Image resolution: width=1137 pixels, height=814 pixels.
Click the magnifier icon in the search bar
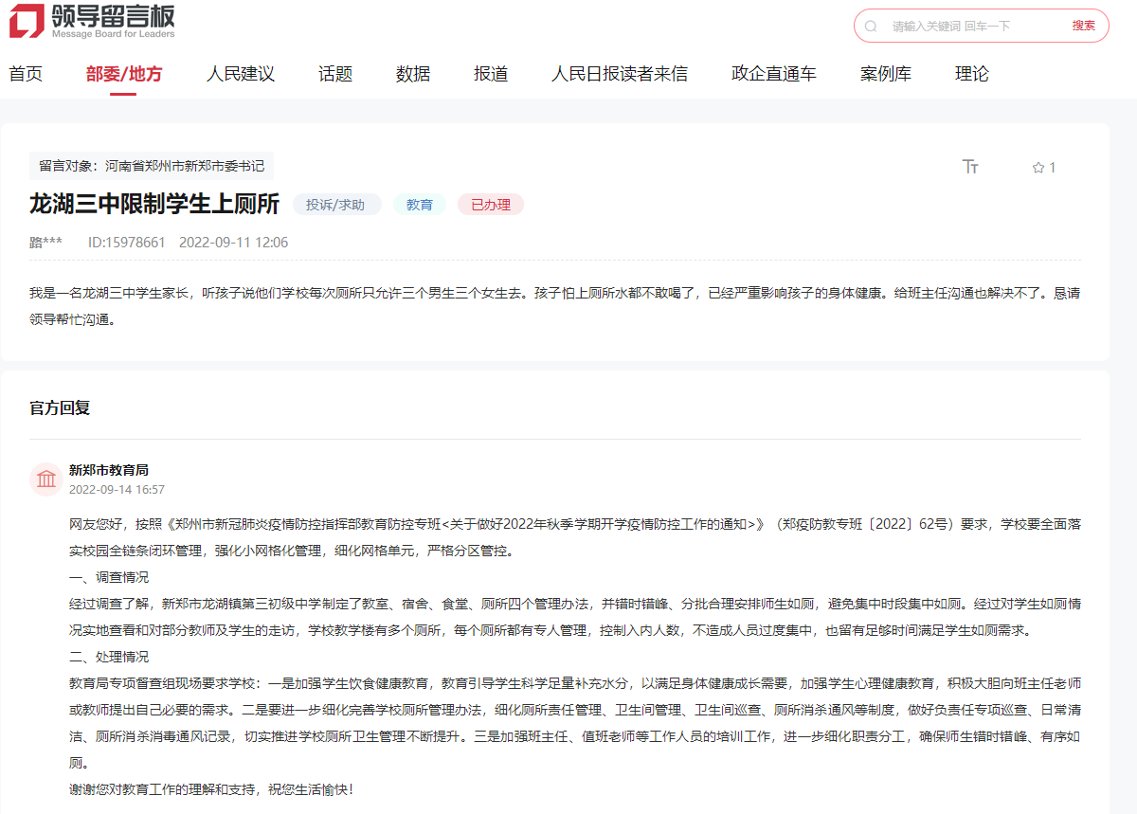click(x=871, y=26)
